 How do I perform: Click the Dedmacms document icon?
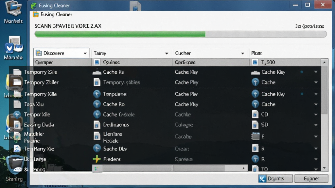tap(97, 125)
